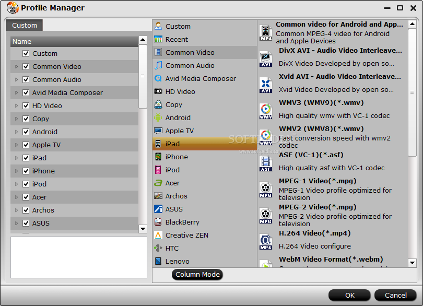Expand the Acer tree node
The width and height of the screenshot is (423, 306).
click(x=17, y=197)
